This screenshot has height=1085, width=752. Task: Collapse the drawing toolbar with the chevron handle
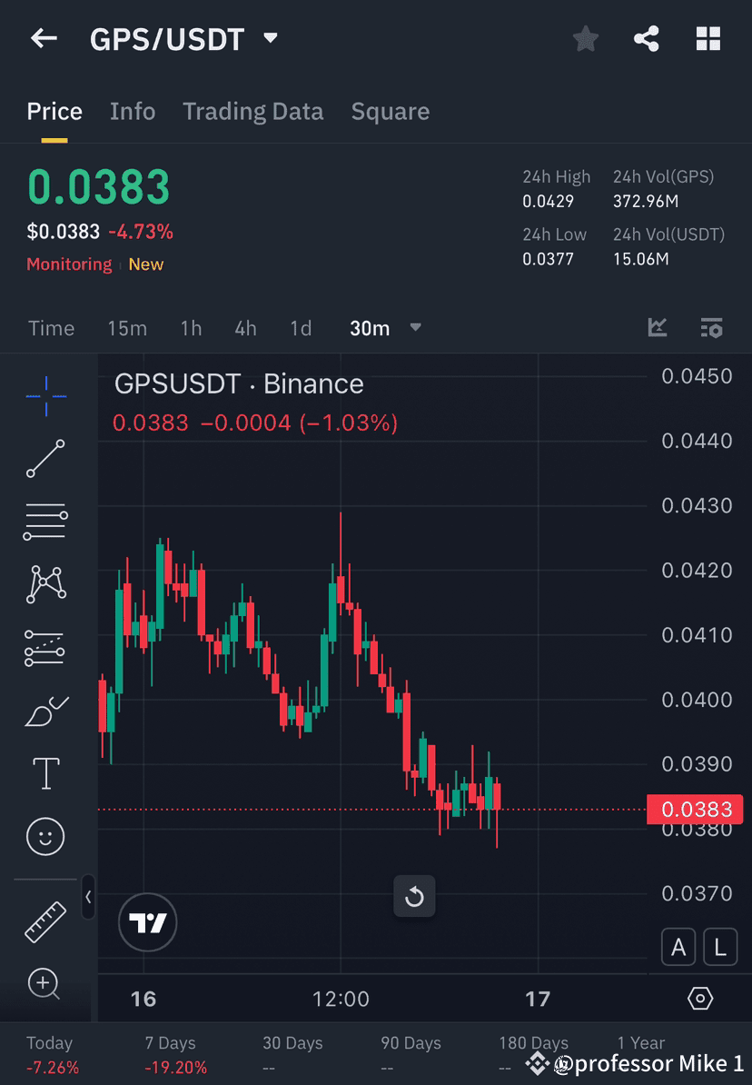89,898
